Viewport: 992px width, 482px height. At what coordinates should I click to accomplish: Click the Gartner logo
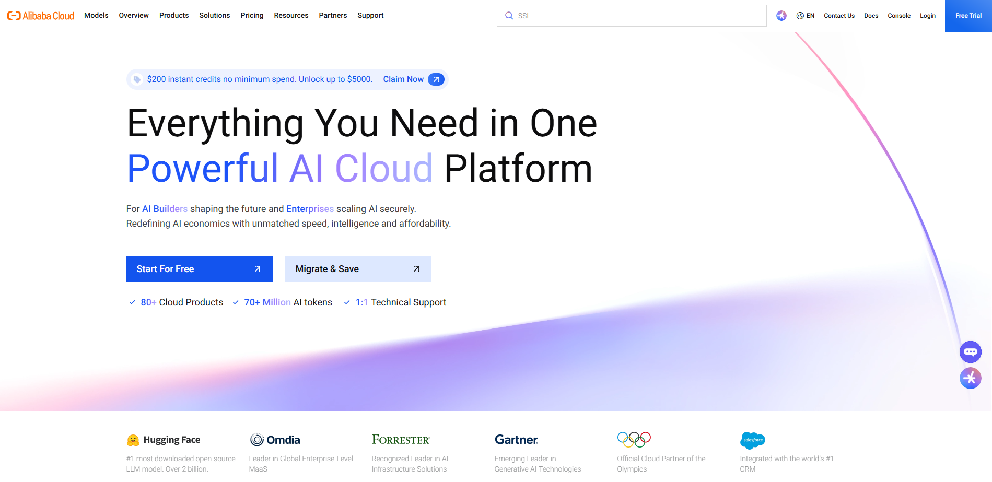(x=516, y=440)
